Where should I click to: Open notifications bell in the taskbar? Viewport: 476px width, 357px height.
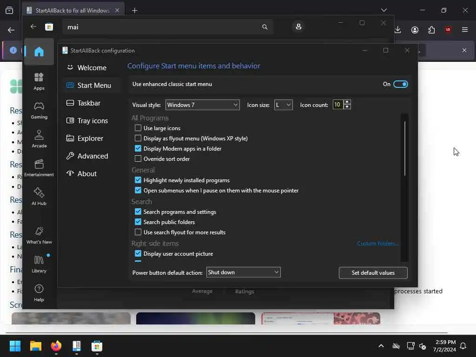(463, 346)
